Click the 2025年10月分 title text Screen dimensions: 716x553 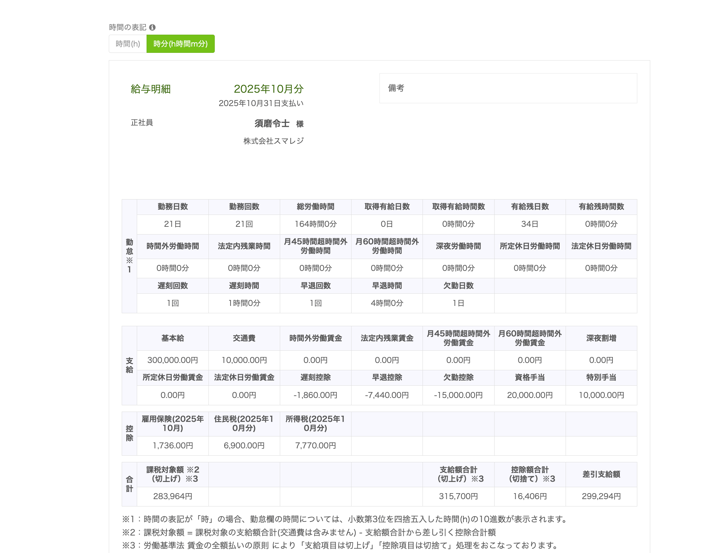tap(268, 89)
